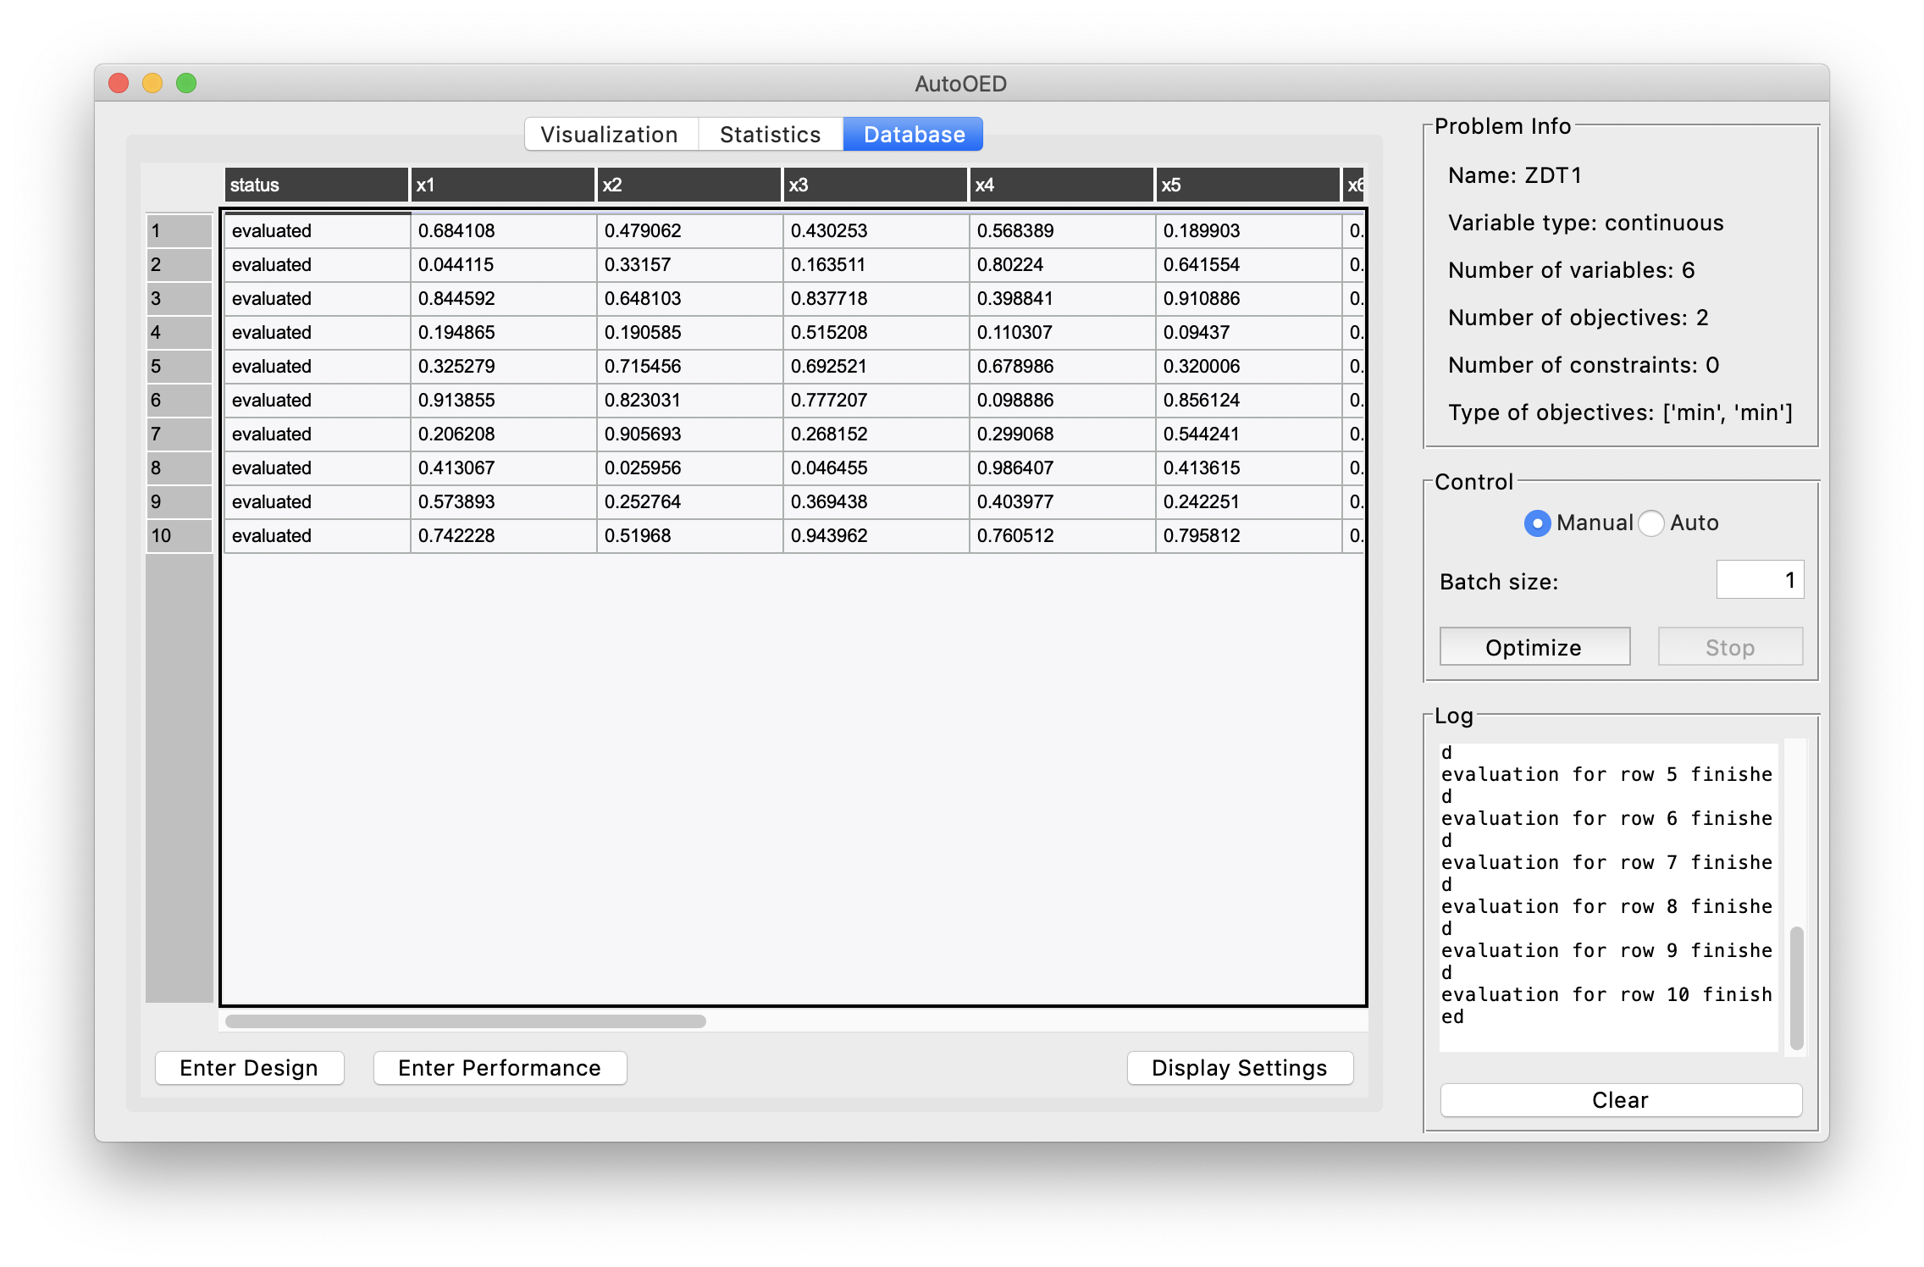Viewport: 1924px width, 1267px height.
Task: Click the green window zoom button
Action: point(186,83)
